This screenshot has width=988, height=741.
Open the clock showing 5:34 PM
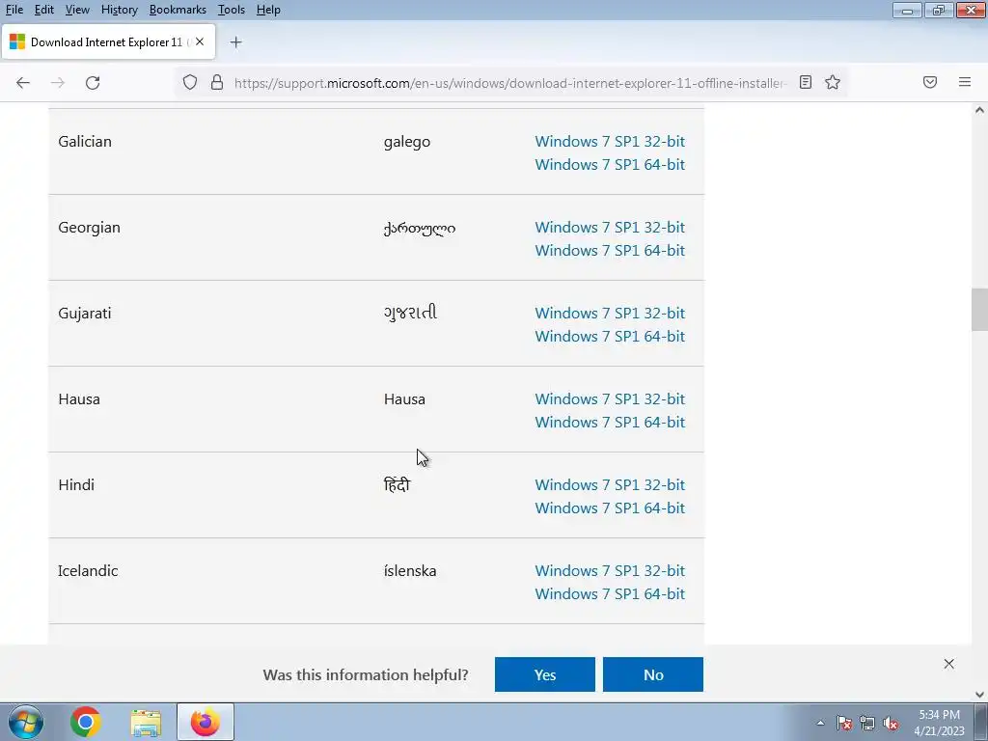939,723
